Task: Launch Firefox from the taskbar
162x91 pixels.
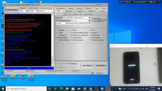Action: pos(85,89)
